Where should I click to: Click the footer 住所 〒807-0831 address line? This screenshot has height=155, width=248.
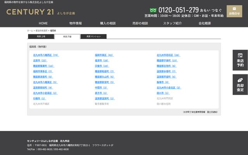point(70,145)
